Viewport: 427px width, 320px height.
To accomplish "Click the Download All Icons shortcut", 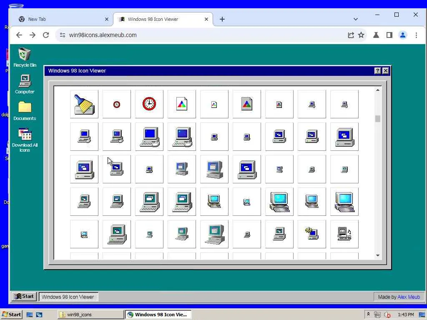I will click(x=25, y=140).
